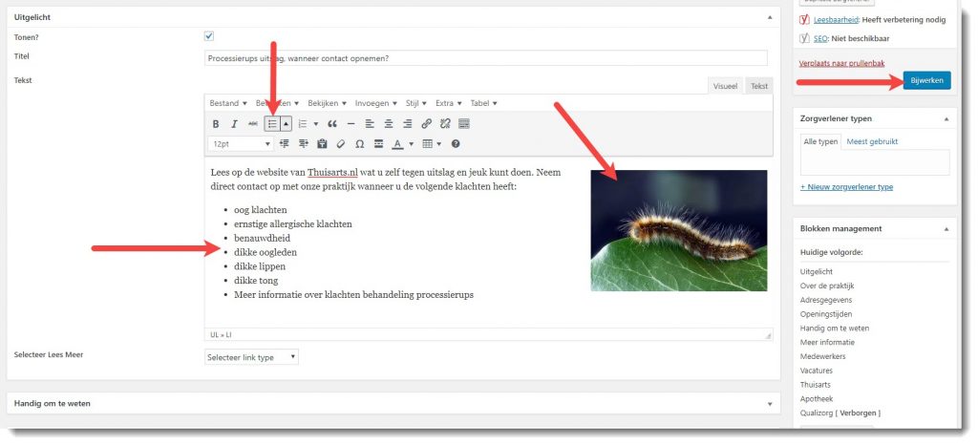Toggle bold formatting in the editor toolbar

click(x=216, y=124)
